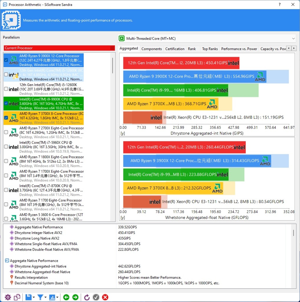Click the Decimal Numeral System tip icon
This screenshot has width=300, height=302.
click(x=12, y=283)
